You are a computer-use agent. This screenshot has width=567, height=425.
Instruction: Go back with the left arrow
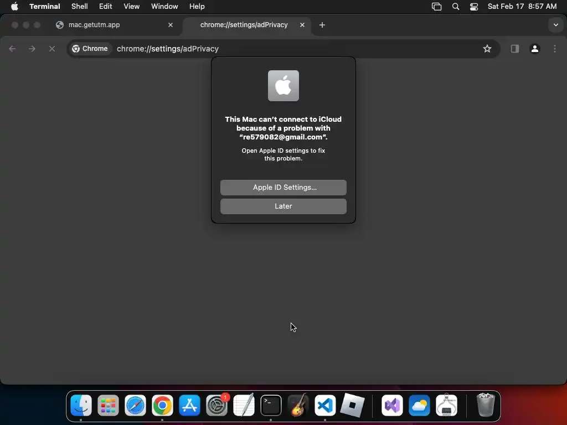point(12,49)
